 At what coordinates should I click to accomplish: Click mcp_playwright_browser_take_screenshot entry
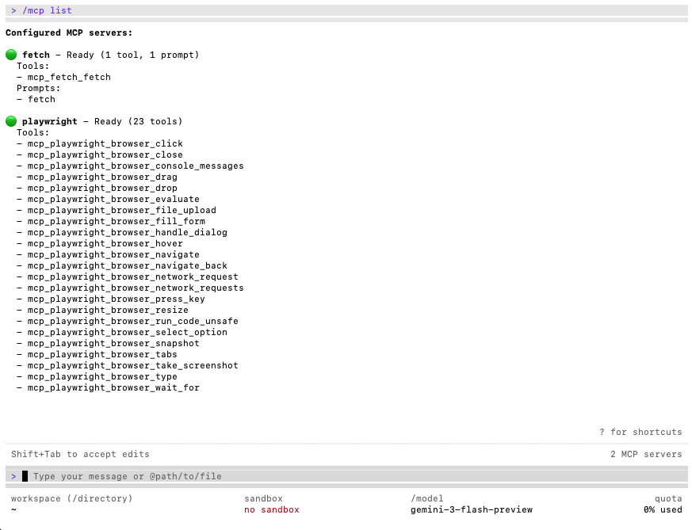pyautogui.click(x=133, y=365)
